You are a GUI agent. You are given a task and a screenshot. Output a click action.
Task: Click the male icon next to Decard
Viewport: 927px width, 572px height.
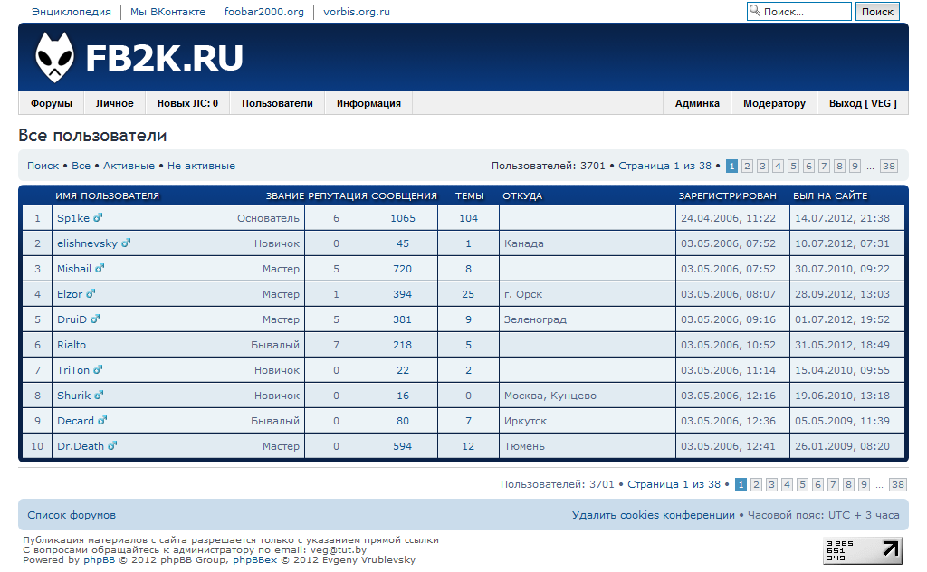click(x=103, y=420)
